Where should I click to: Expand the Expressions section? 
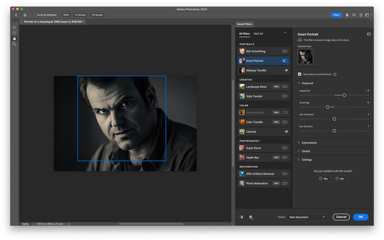[x=299, y=143]
